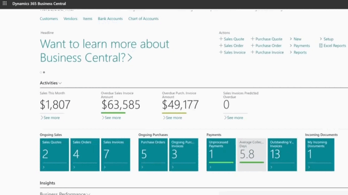
Task: Click the Dynamics 365 Business Central title
Action: click(39, 4)
